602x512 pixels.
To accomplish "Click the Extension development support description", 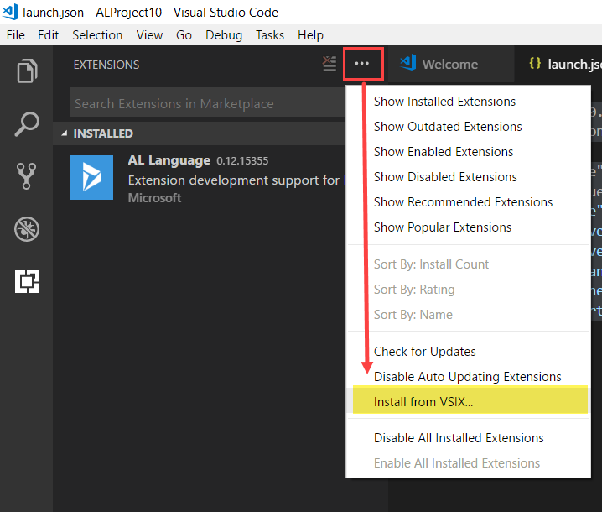I will coord(236,180).
